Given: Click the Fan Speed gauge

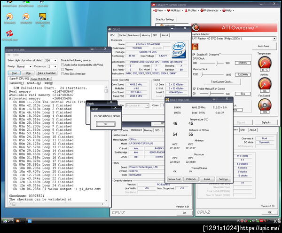Looking at the screenshot, I should (265, 104).
